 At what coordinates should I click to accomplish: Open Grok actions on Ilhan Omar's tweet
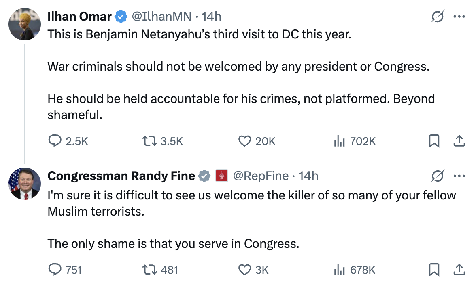[x=437, y=17]
